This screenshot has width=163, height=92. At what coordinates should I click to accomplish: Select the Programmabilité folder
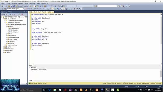pyautogui.click(x=14, y=38)
